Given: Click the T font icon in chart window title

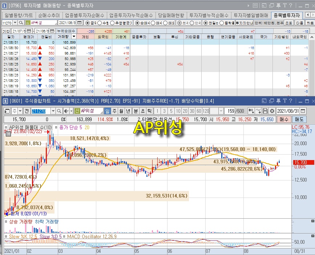Looking at the screenshot, I should pyautogui.click(x=285, y=101).
